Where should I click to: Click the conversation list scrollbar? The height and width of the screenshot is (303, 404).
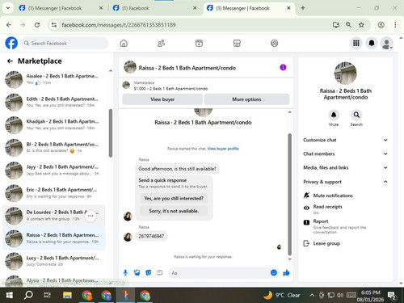[x=111, y=133]
